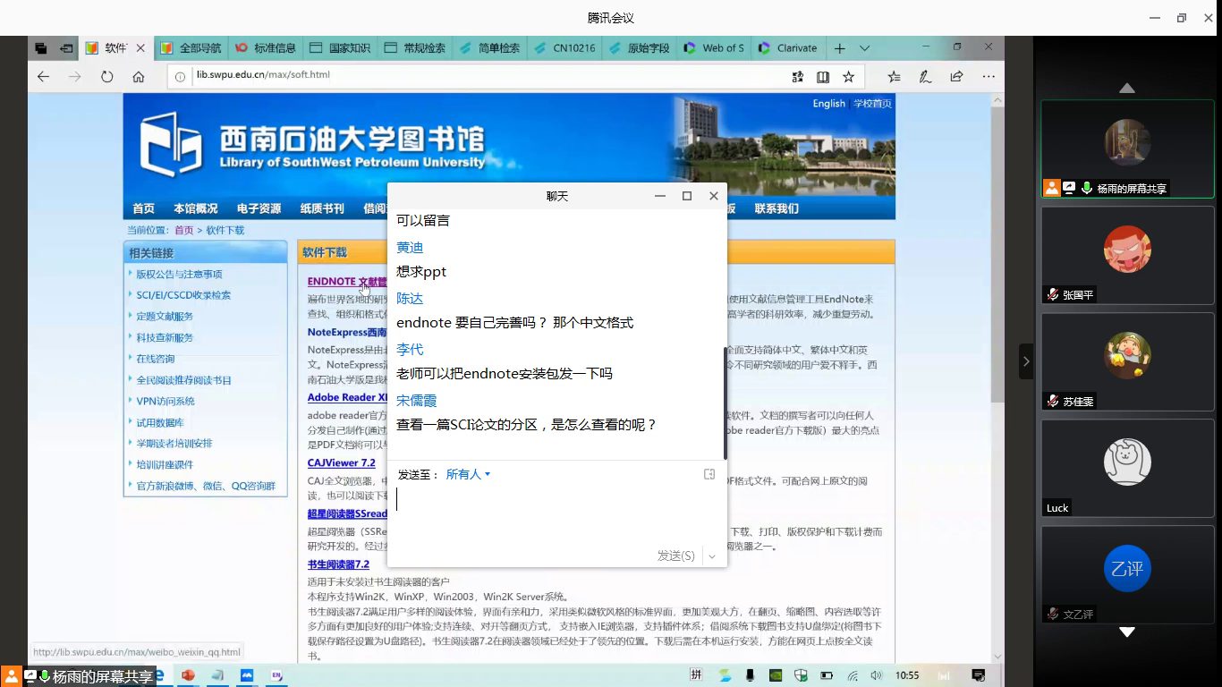Open 试用数据库 sidebar link

pos(160,423)
